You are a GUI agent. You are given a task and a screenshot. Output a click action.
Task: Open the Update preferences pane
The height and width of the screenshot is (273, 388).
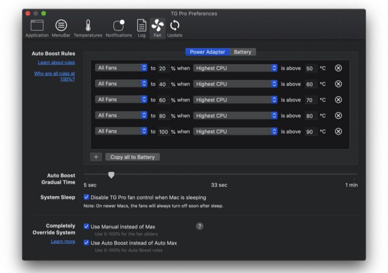[x=175, y=28]
